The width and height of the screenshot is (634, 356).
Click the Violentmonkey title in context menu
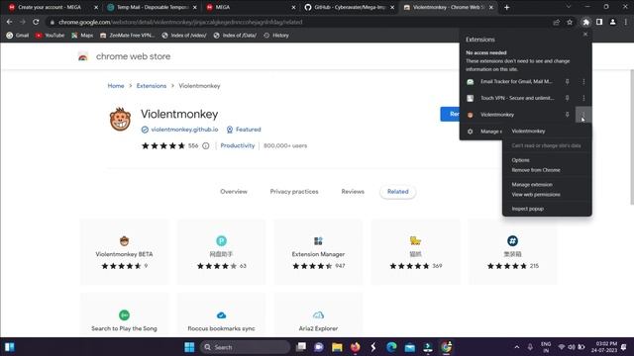528,132
